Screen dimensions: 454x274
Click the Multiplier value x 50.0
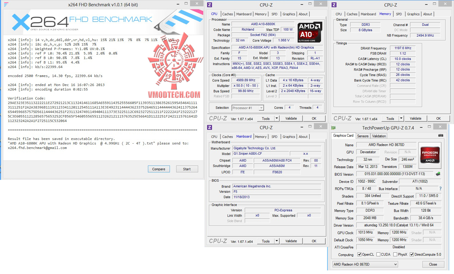click(246, 86)
